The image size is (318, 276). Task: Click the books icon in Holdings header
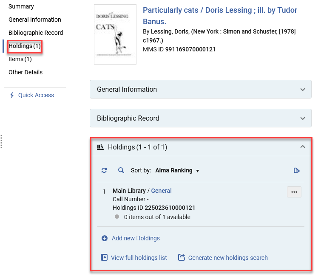pos(100,147)
